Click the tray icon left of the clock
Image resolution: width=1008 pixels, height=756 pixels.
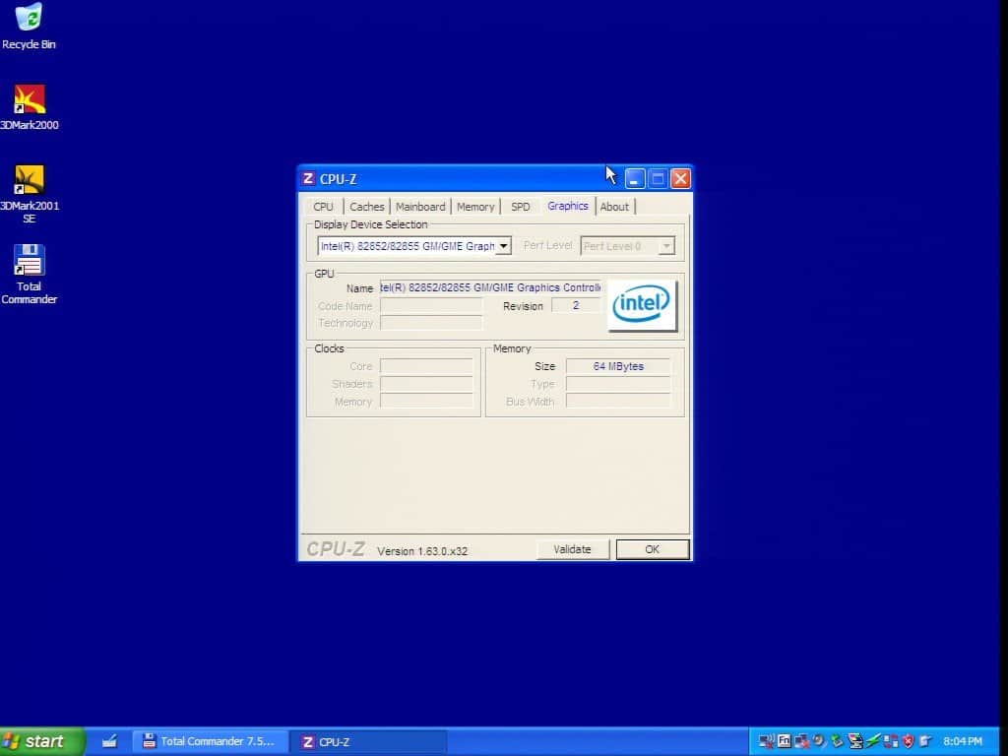pyautogui.click(x=925, y=740)
